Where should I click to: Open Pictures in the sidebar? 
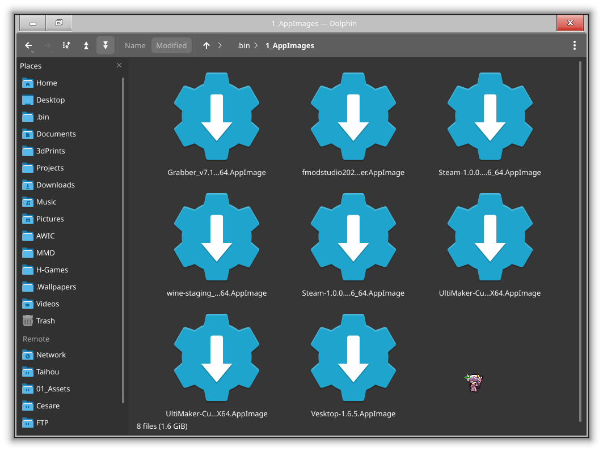point(71,219)
